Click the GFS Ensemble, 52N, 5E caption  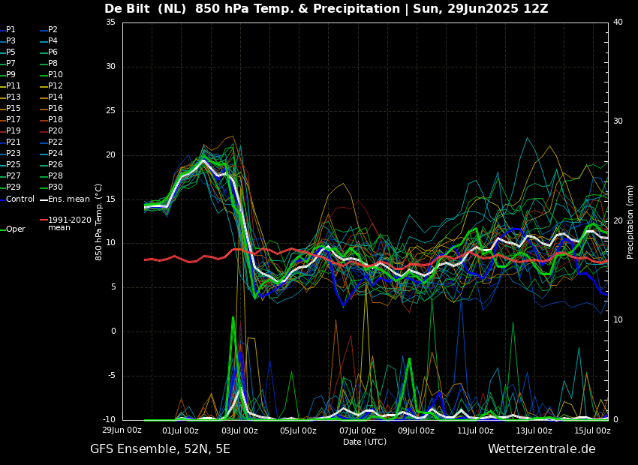pyautogui.click(x=160, y=449)
